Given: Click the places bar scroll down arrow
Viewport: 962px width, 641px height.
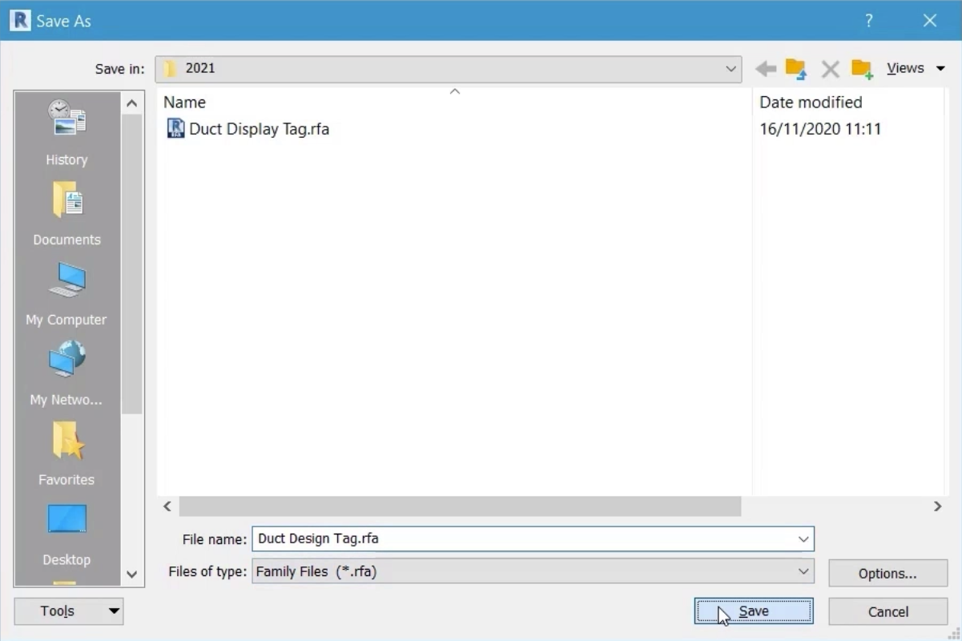Looking at the screenshot, I should point(132,574).
